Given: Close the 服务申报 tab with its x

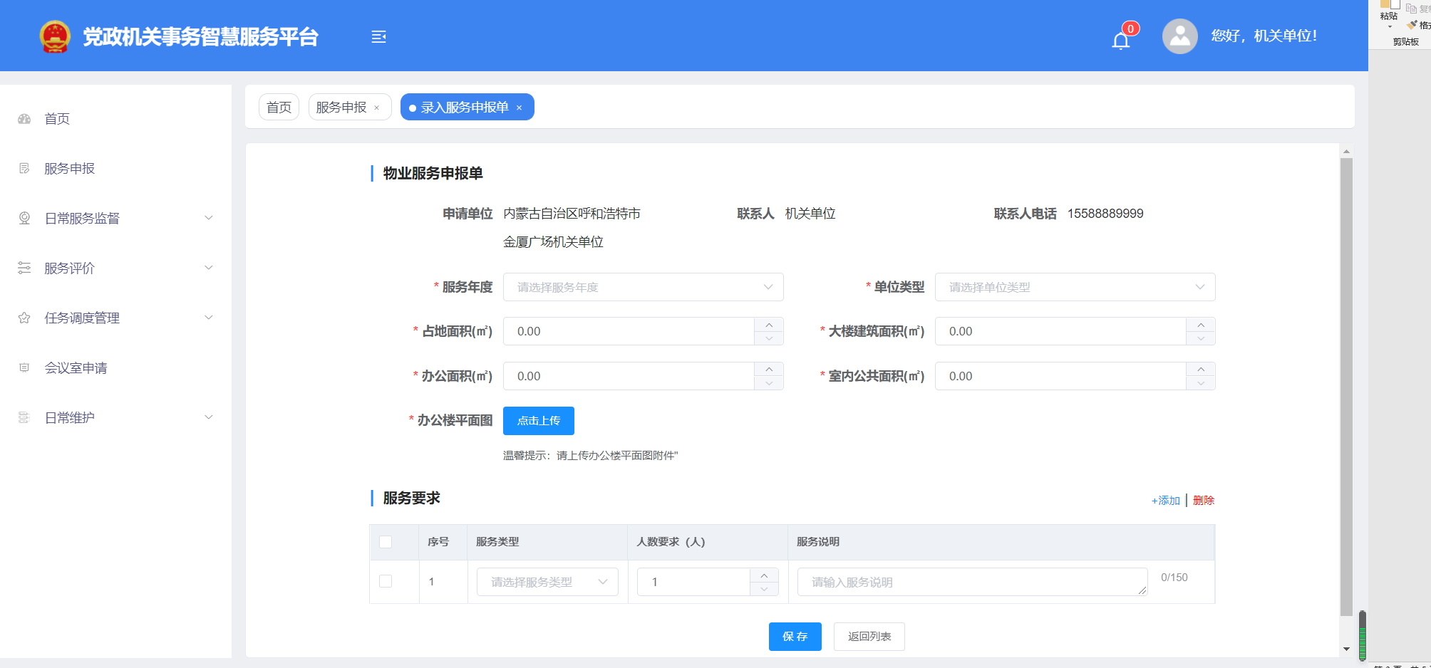Looking at the screenshot, I should (377, 108).
